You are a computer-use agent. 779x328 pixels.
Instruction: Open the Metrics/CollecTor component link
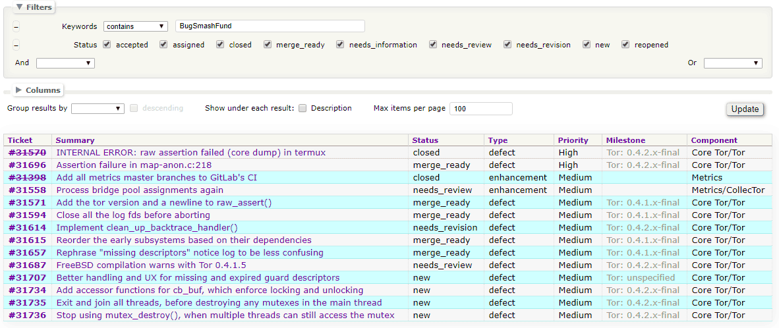[728, 190]
